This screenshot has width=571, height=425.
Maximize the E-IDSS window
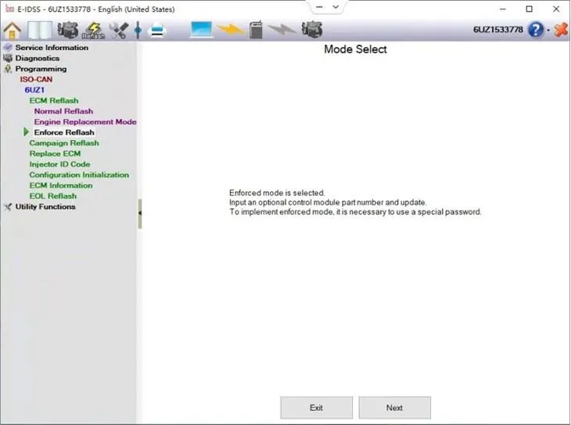tap(529, 9)
